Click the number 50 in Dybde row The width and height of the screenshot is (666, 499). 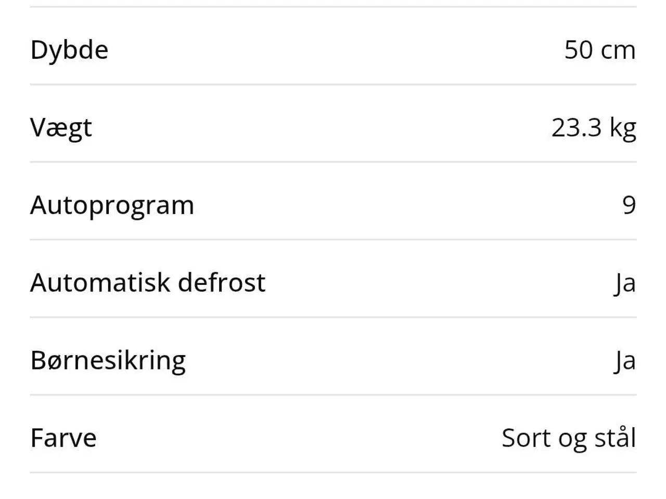click(x=579, y=50)
